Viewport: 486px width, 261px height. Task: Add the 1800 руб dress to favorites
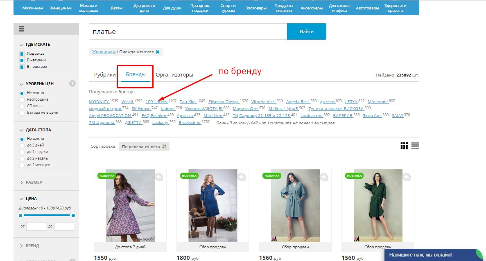[242, 177]
